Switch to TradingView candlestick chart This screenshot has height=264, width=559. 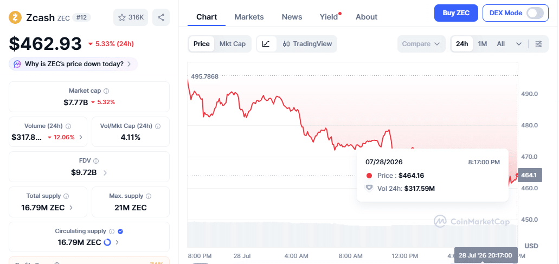pos(307,44)
